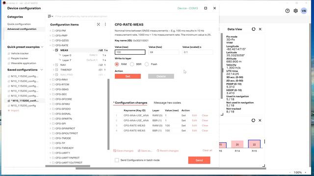Expand the NAV item under CFG-RATE
The width and height of the screenshot is (314, 176).
(x=53, y=65)
